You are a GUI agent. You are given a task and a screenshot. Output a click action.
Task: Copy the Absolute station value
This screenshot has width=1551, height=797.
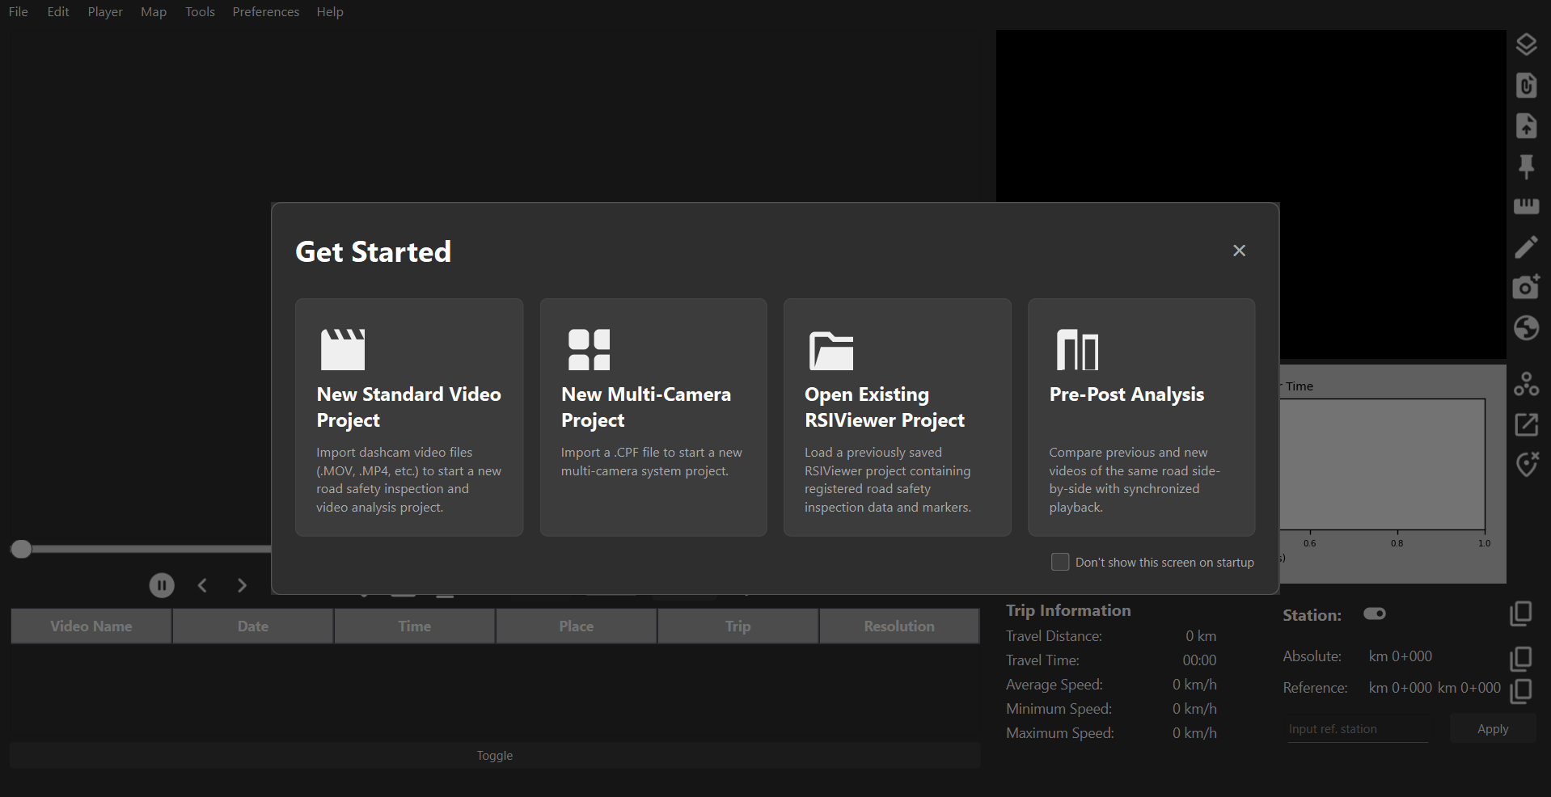tap(1520, 659)
